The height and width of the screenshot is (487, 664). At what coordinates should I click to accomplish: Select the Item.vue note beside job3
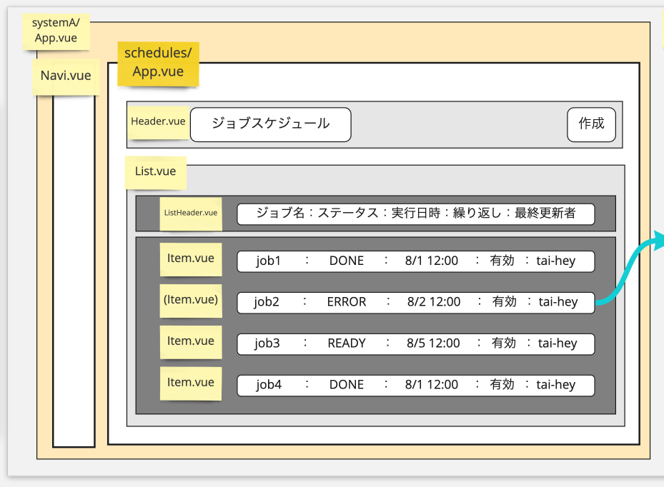click(190, 341)
